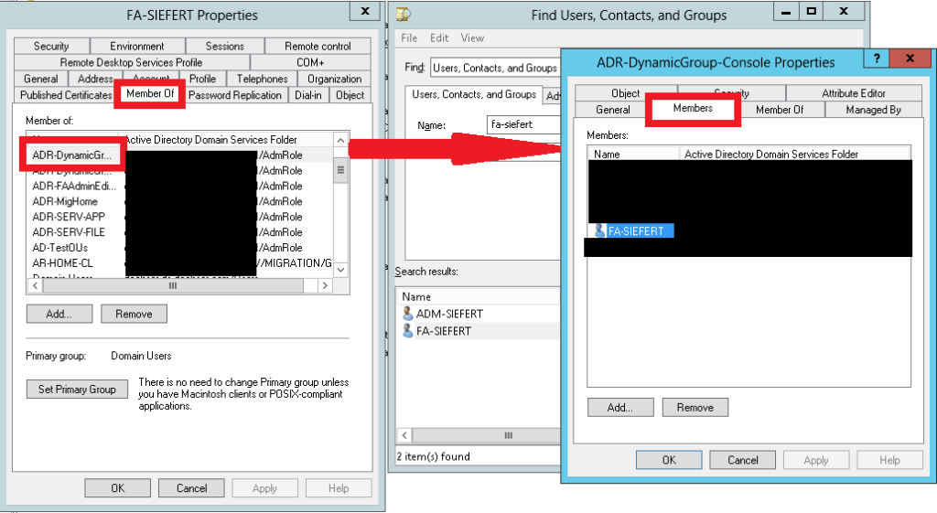The height and width of the screenshot is (513, 937).
Task: Click left arrow of Search results scrollbar
Action: click(x=404, y=435)
